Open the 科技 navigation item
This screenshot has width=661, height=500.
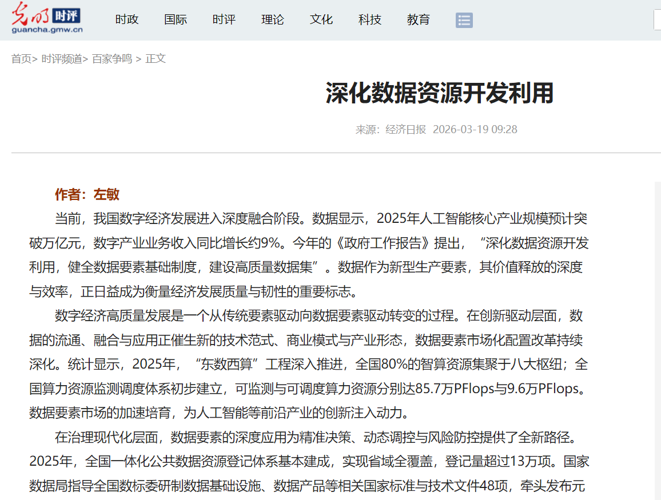370,19
